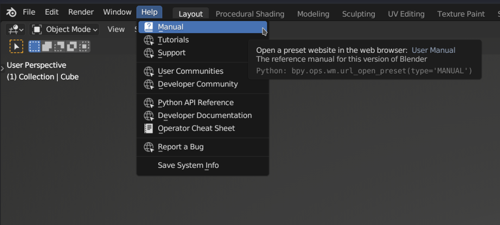Enable Set a New Selection mode
This screenshot has width=500, height=225.
pos(34,46)
